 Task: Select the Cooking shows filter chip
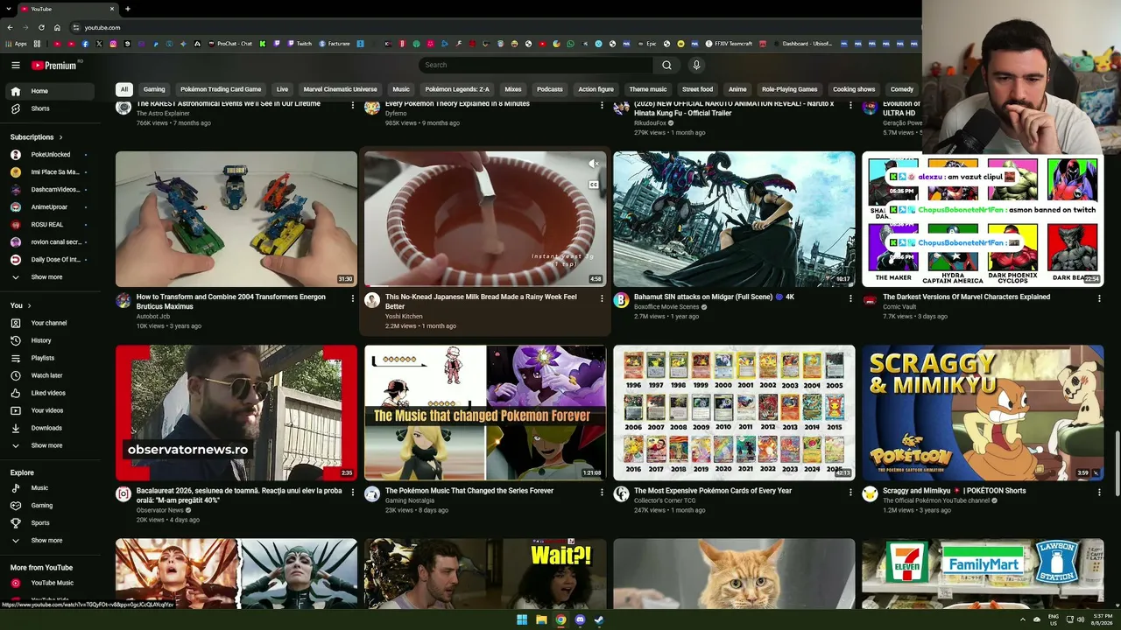click(854, 89)
